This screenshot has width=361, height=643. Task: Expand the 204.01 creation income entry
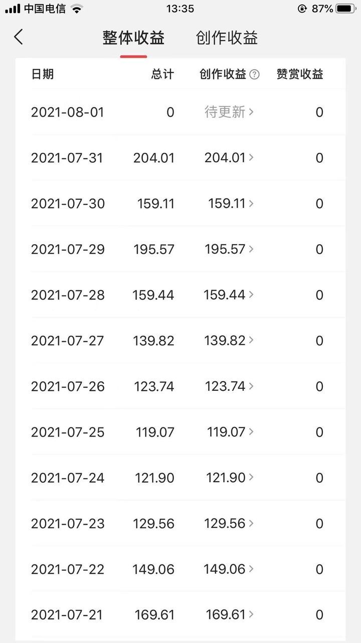click(229, 158)
